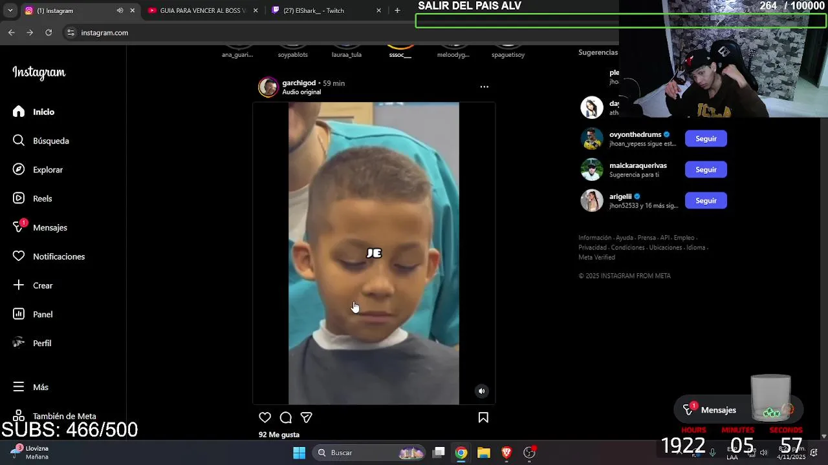This screenshot has height=465, width=828.
Task: Open File Explorer from taskbar
Action: click(484, 453)
